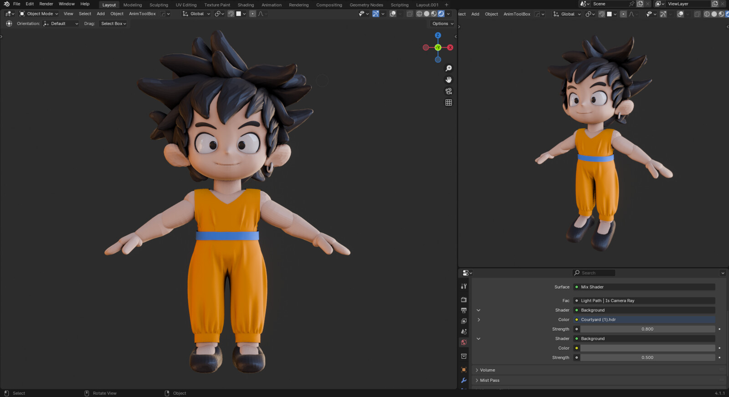Open the World properties tab
The width and height of the screenshot is (729, 397).
click(x=464, y=342)
